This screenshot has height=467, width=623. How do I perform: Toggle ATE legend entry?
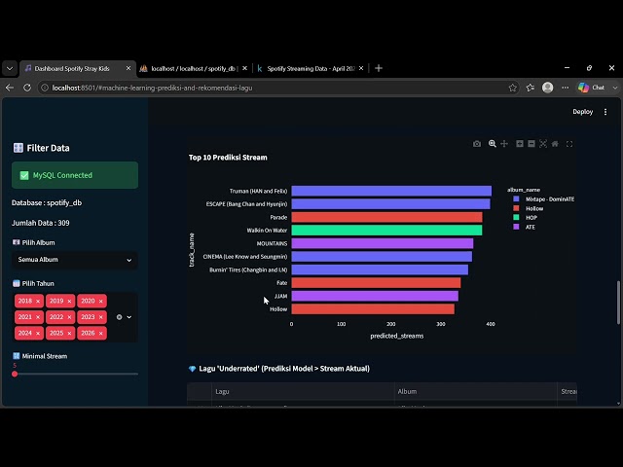524,227
